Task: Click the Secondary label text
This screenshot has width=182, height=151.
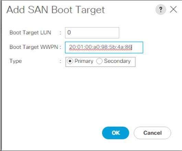Action: pos(117,61)
